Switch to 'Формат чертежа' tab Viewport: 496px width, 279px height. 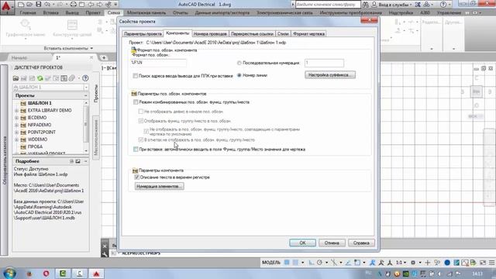[308, 33]
